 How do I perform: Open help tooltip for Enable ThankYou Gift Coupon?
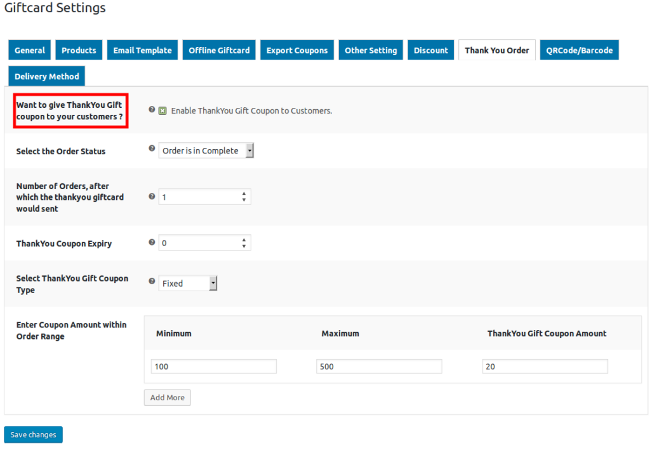[x=152, y=109]
